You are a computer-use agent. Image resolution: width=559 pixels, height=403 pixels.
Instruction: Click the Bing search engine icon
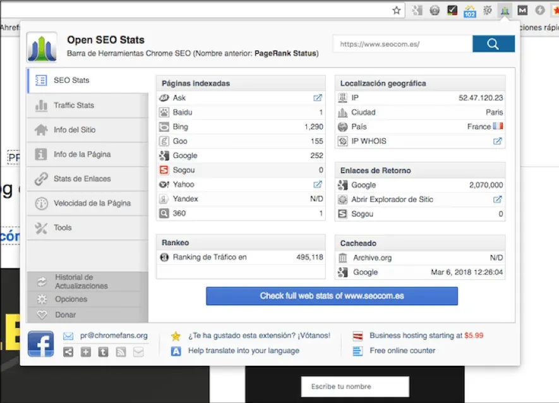pyautogui.click(x=164, y=126)
